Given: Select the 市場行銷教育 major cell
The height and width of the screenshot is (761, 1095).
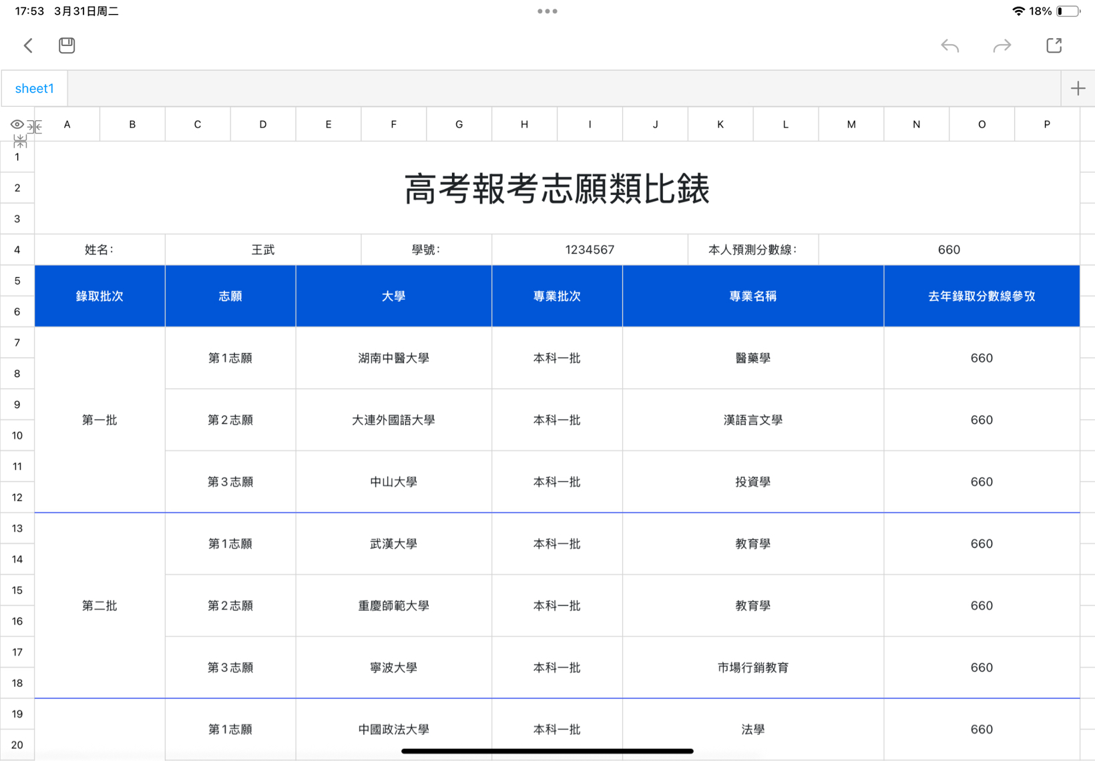Looking at the screenshot, I should point(753,668).
